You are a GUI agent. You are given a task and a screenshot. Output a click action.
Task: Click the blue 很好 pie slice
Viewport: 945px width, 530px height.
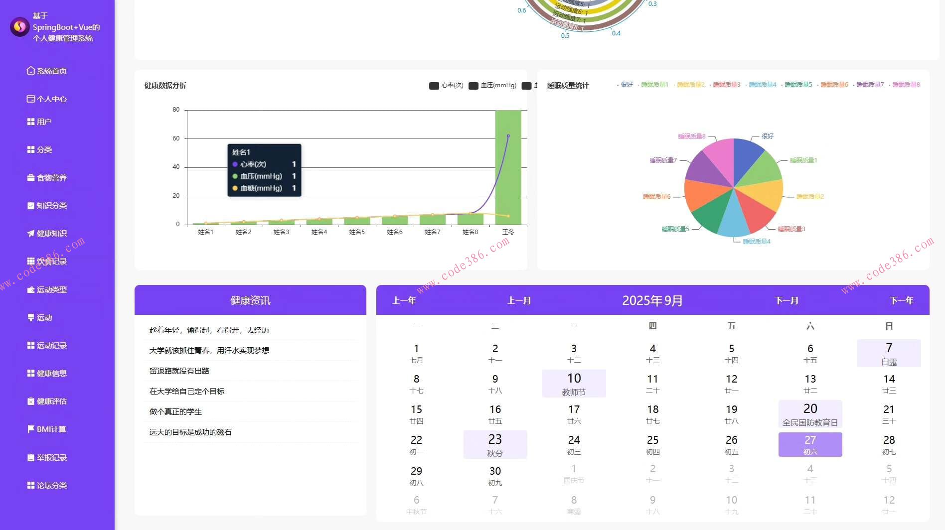746,159
